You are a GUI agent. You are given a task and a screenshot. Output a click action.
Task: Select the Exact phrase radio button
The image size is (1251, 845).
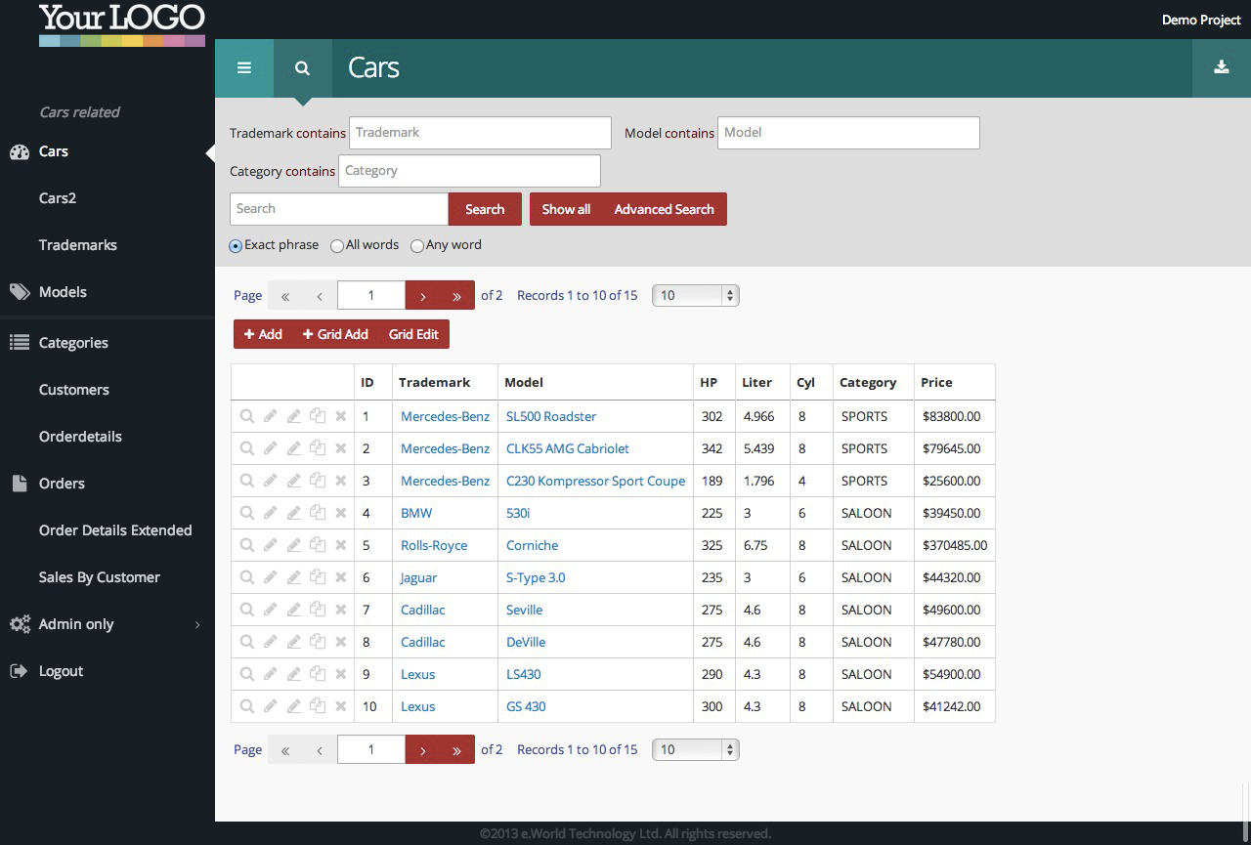(236, 246)
